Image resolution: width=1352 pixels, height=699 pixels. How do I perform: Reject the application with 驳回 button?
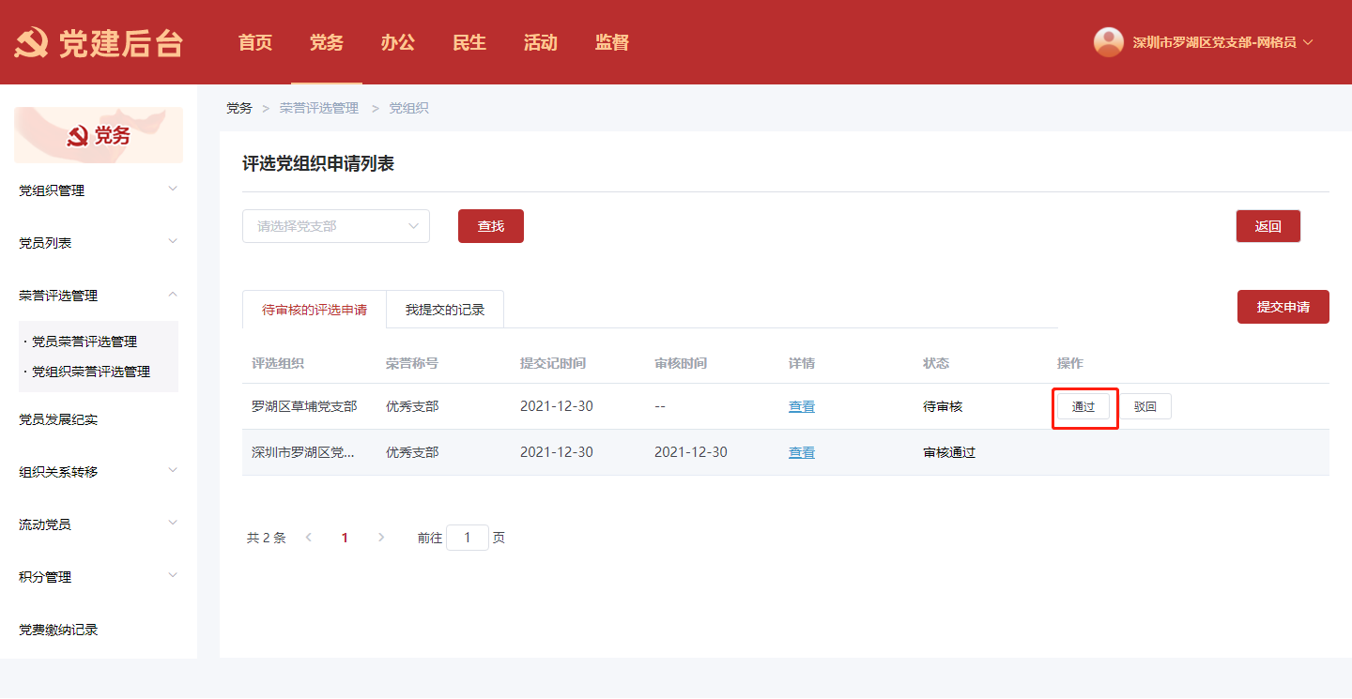(x=1145, y=406)
